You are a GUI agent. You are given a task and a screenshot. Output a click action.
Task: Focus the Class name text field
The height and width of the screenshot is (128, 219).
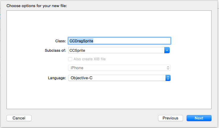119,41
